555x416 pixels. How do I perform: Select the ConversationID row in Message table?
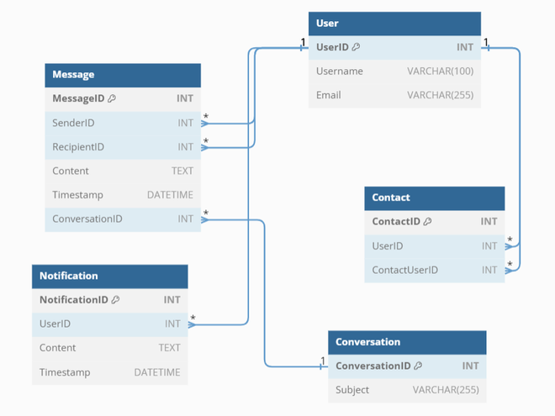coord(123,219)
